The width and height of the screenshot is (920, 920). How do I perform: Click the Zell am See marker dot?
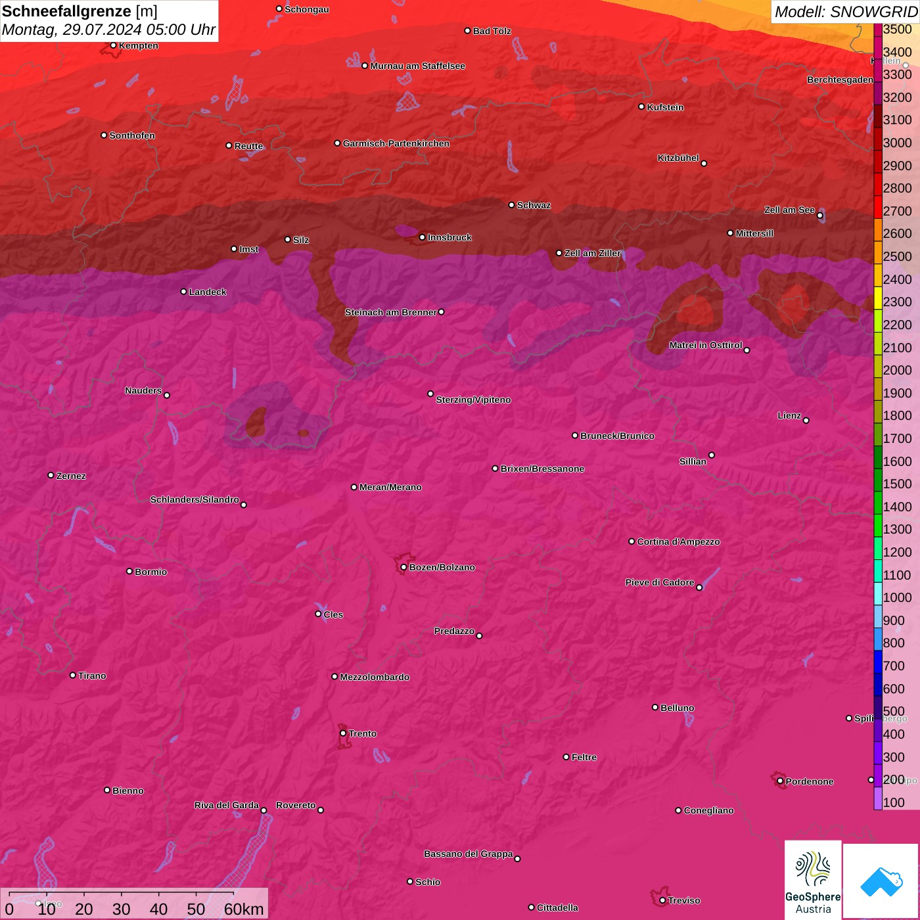820,215
